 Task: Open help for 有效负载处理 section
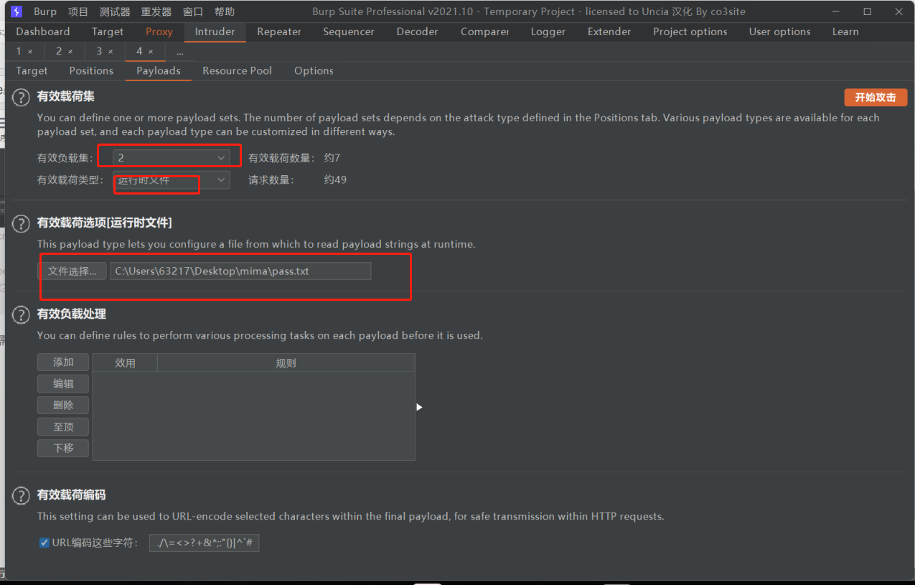pos(22,314)
